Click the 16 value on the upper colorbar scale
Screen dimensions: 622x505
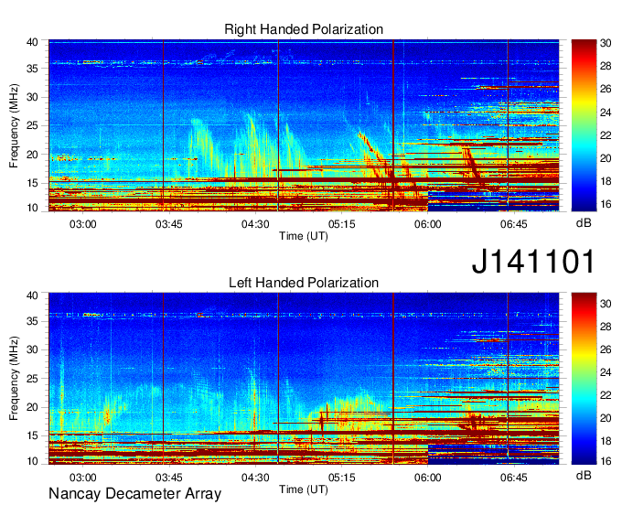tap(606, 204)
